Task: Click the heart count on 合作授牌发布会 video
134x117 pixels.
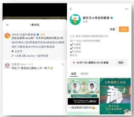Action: pyautogui.click(x=126, y=111)
